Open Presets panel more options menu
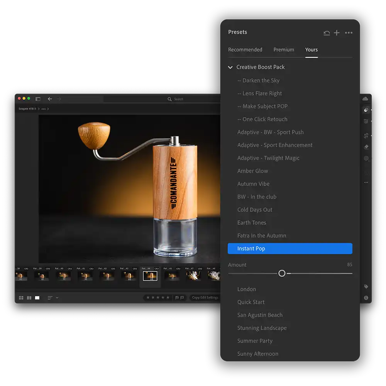 (349, 33)
